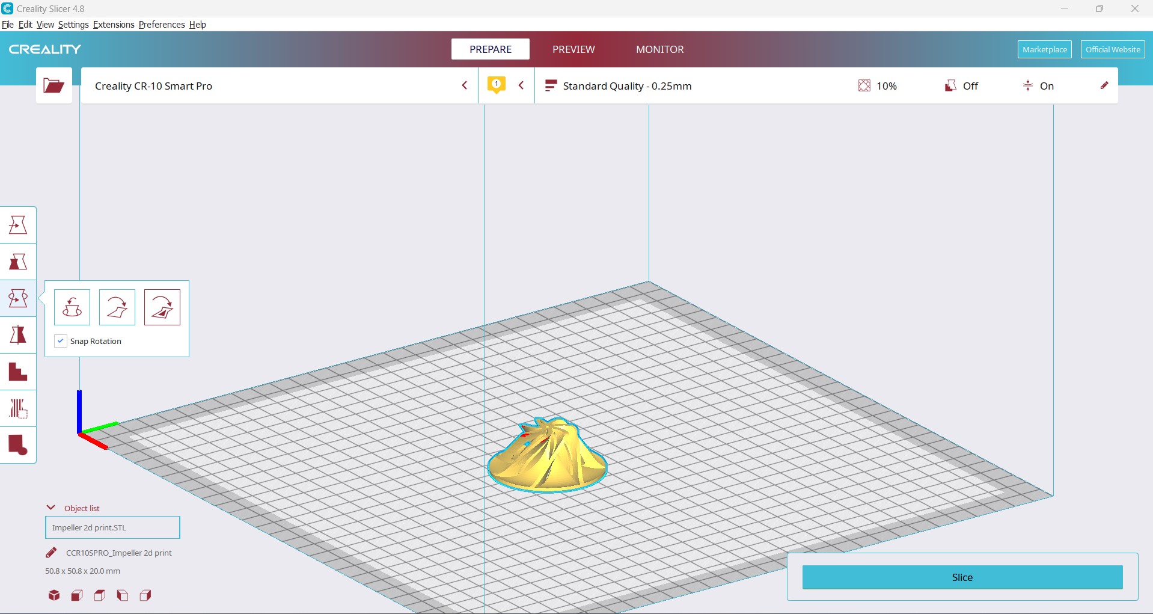Switch to left side view cube icon
Image resolution: width=1153 pixels, height=614 pixels.
pyautogui.click(x=123, y=595)
